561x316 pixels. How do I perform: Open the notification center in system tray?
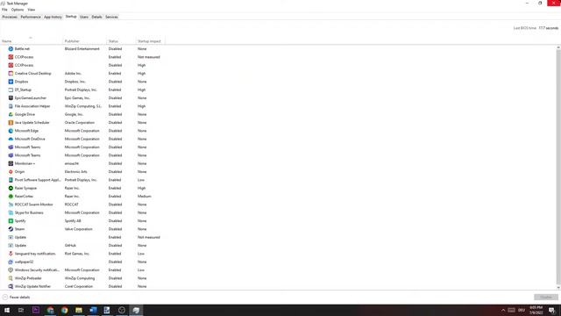pos(551,310)
